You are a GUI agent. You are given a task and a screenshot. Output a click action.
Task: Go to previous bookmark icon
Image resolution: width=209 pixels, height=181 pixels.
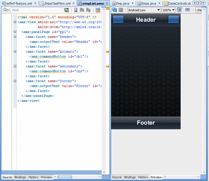click(x=88, y=10)
